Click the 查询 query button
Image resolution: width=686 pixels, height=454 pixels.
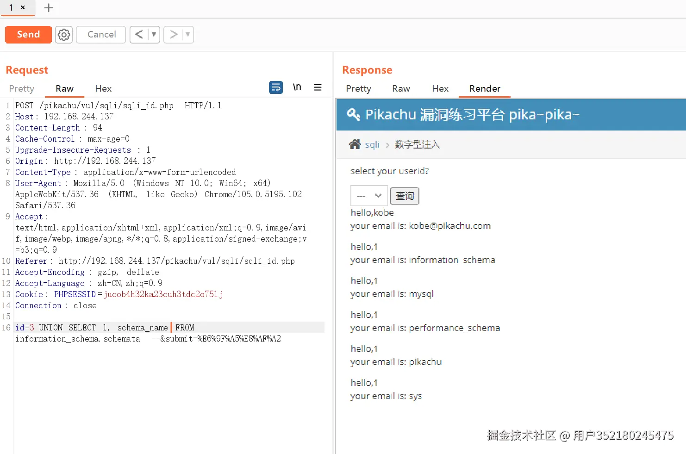pyautogui.click(x=405, y=196)
